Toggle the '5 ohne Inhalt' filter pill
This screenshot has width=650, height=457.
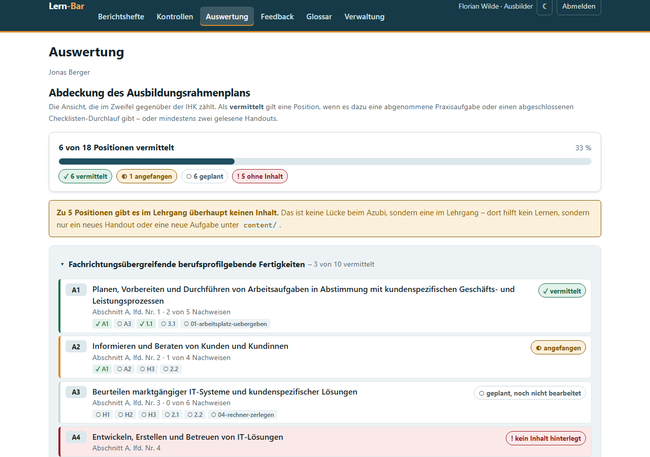(x=260, y=176)
